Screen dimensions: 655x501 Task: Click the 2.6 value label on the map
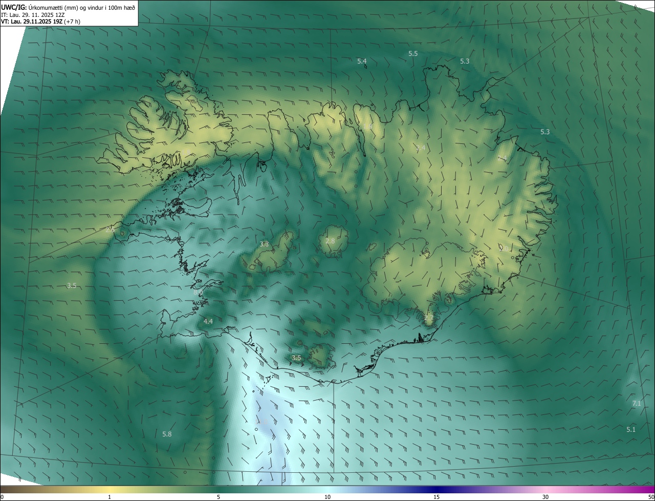click(110, 230)
